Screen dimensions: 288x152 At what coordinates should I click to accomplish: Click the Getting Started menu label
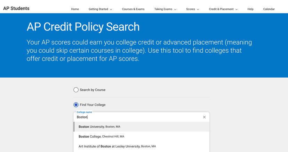click(98, 9)
